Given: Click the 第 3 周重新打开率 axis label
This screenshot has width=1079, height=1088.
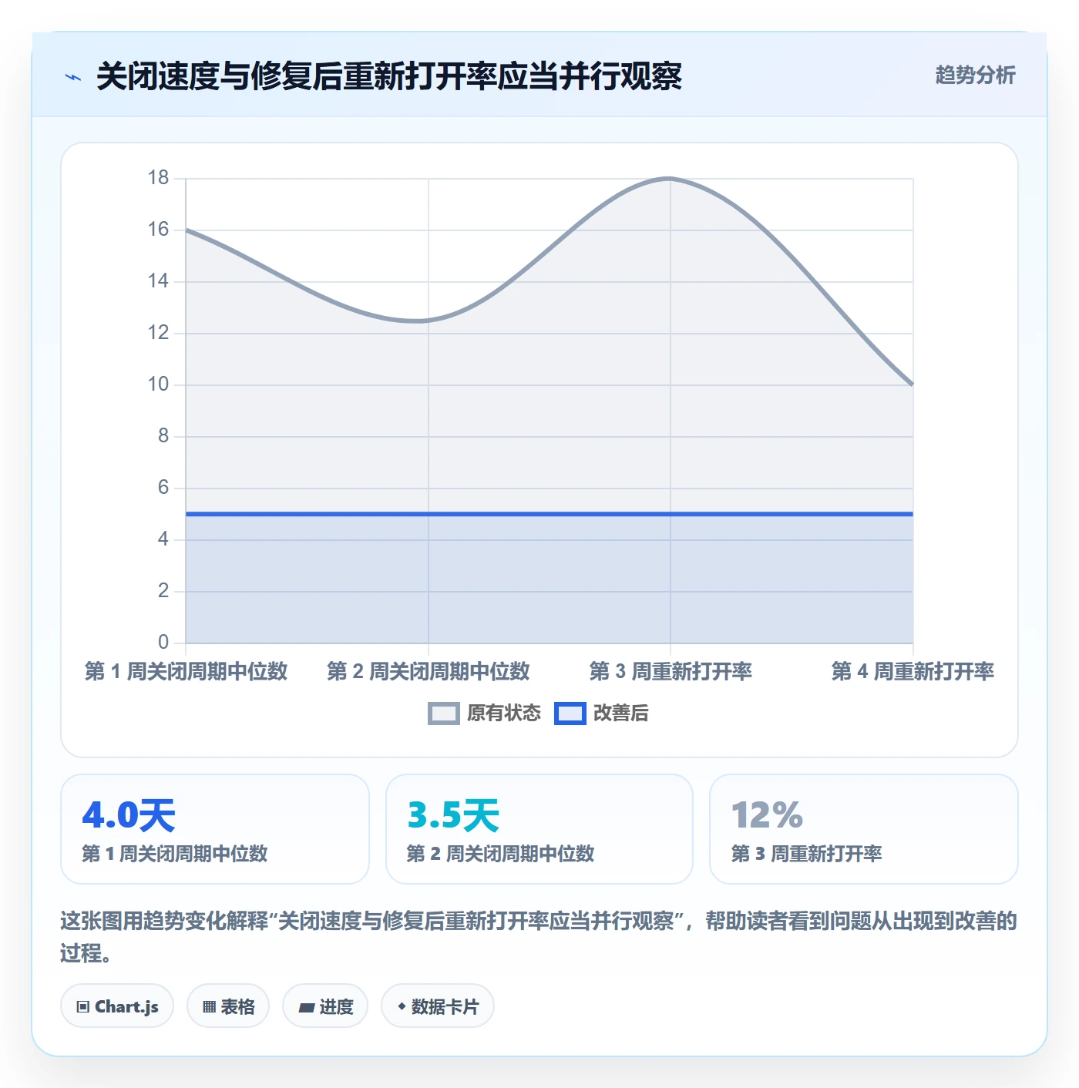Looking at the screenshot, I should pyautogui.click(x=671, y=671).
